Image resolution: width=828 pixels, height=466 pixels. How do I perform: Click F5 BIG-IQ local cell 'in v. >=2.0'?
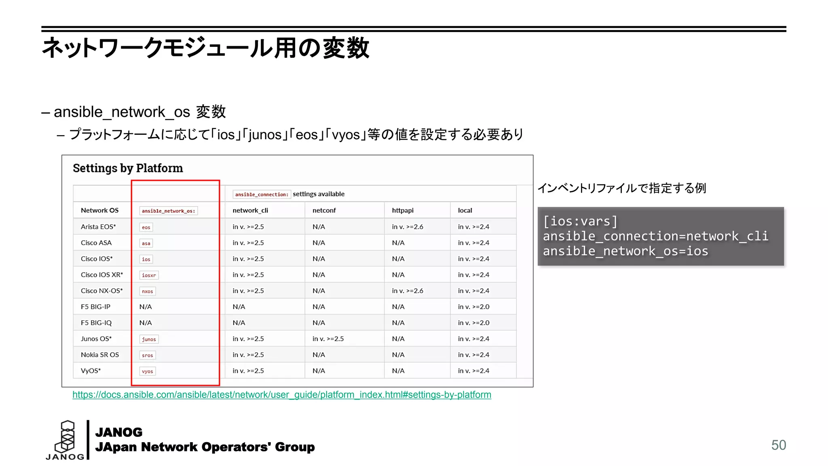(473, 323)
